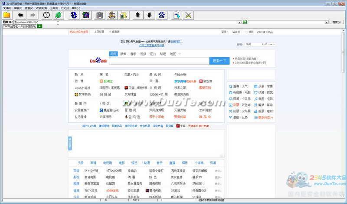Click the blue Baidu search submit button
This screenshot has height=204, width=347.
(219, 61)
